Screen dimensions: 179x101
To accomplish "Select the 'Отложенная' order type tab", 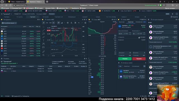I will pyautogui.click(x=139, y=22).
